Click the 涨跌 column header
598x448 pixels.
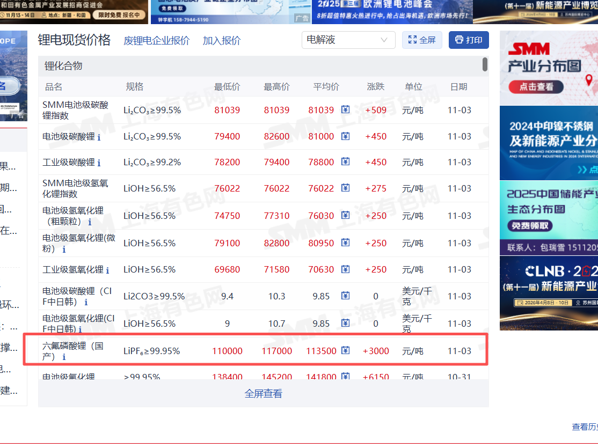376,87
